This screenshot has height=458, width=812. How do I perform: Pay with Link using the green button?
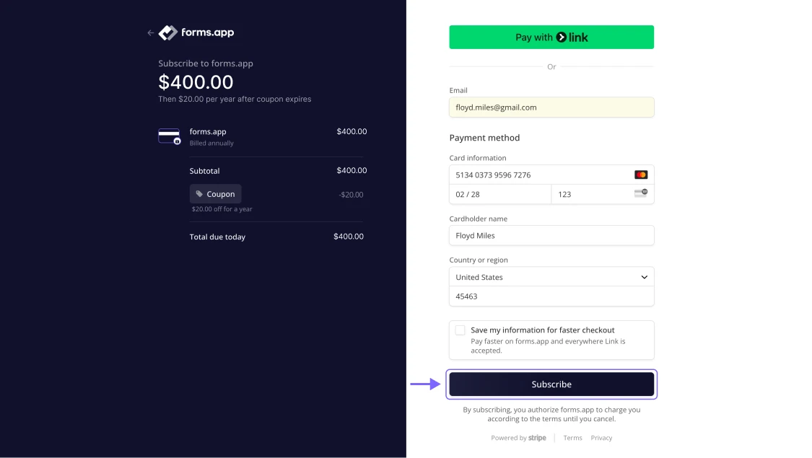tap(551, 38)
